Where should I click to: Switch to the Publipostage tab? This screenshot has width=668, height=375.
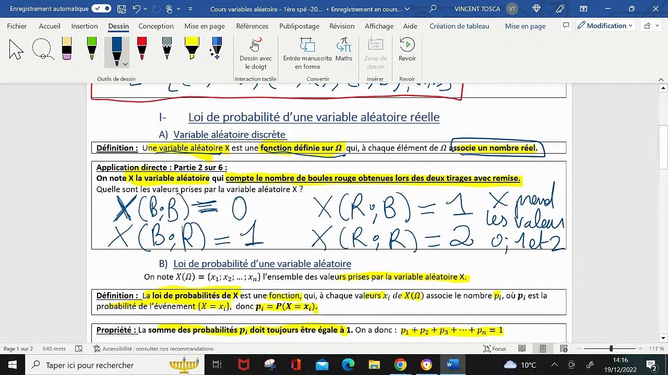[299, 26]
